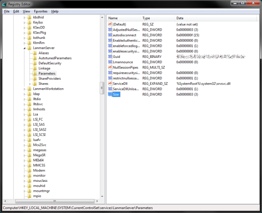Expand the kbdhid key
This screenshot has height=213, width=262.
pos(25,18)
